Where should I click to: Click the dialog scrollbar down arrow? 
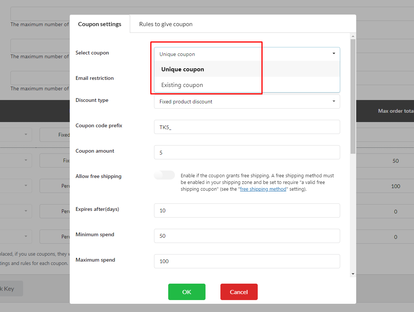pos(353,274)
